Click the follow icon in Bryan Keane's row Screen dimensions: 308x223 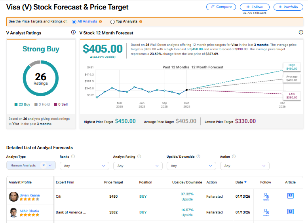(266, 197)
